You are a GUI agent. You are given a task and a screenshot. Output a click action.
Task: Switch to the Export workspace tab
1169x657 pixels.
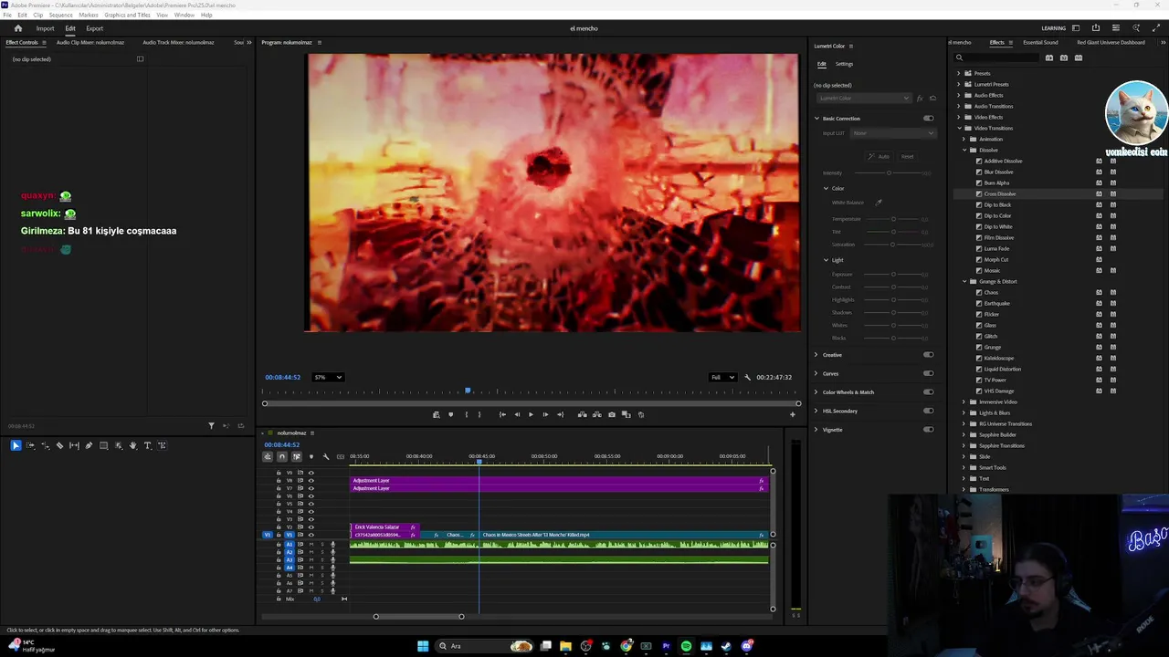(95, 28)
